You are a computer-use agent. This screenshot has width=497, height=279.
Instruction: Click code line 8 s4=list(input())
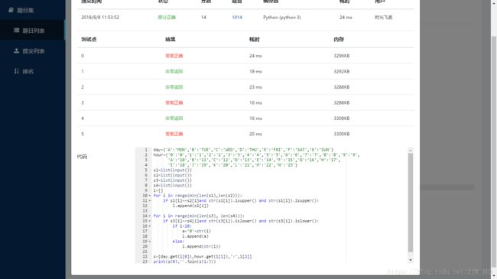click(x=173, y=186)
